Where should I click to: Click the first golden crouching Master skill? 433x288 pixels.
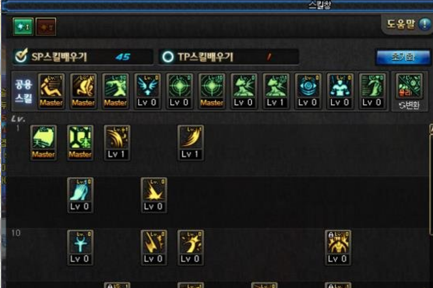(x=51, y=91)
